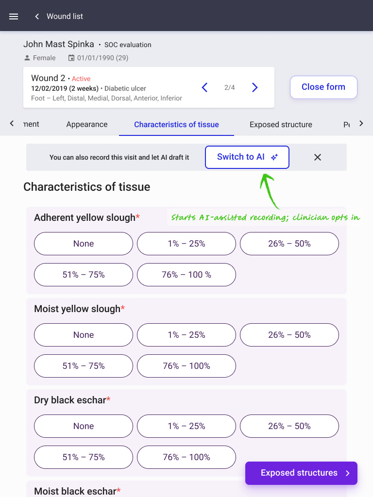Viewport: 373px width, 497px height.
Task: Switch to the Appearance tab
Action: (x=87, y=124)
